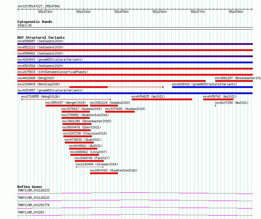Click the thin red line under nsv1140494
The height and width of the screenshot is (219, 261).
click(89, 167)
